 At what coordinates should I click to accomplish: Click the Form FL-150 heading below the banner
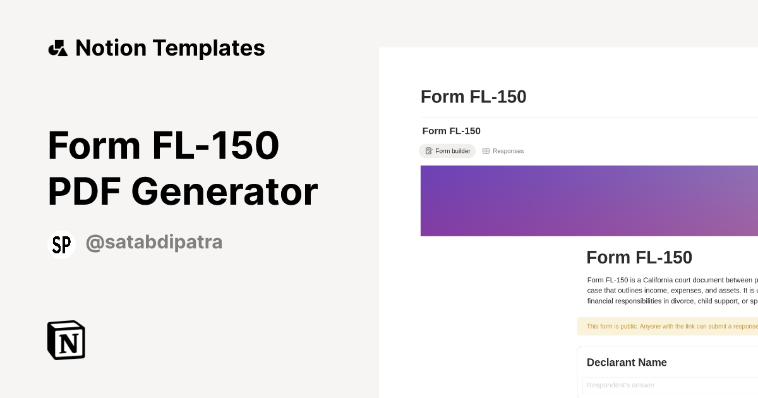click(639, 257)
